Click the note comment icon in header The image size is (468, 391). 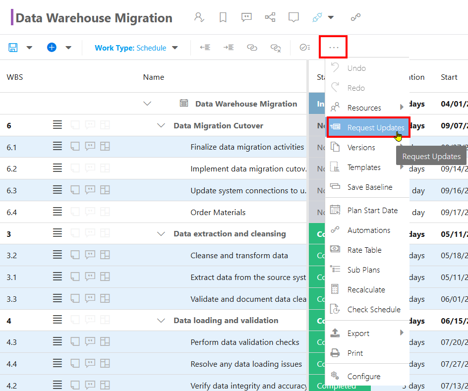pos(293,17)
